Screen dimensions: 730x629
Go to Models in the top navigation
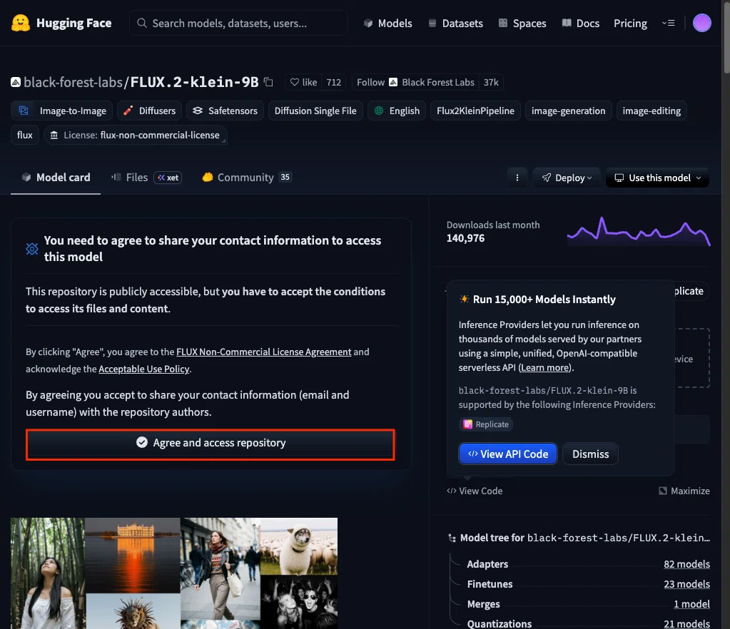point(388,23)
